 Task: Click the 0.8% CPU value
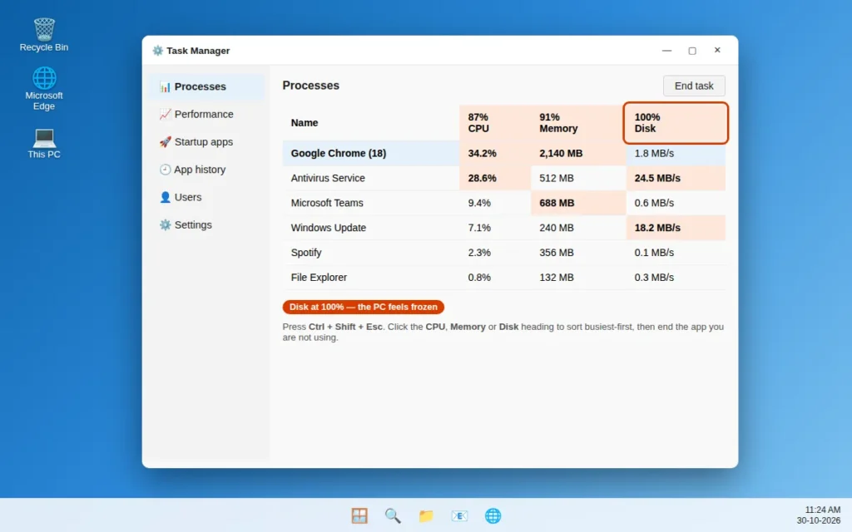479,278
